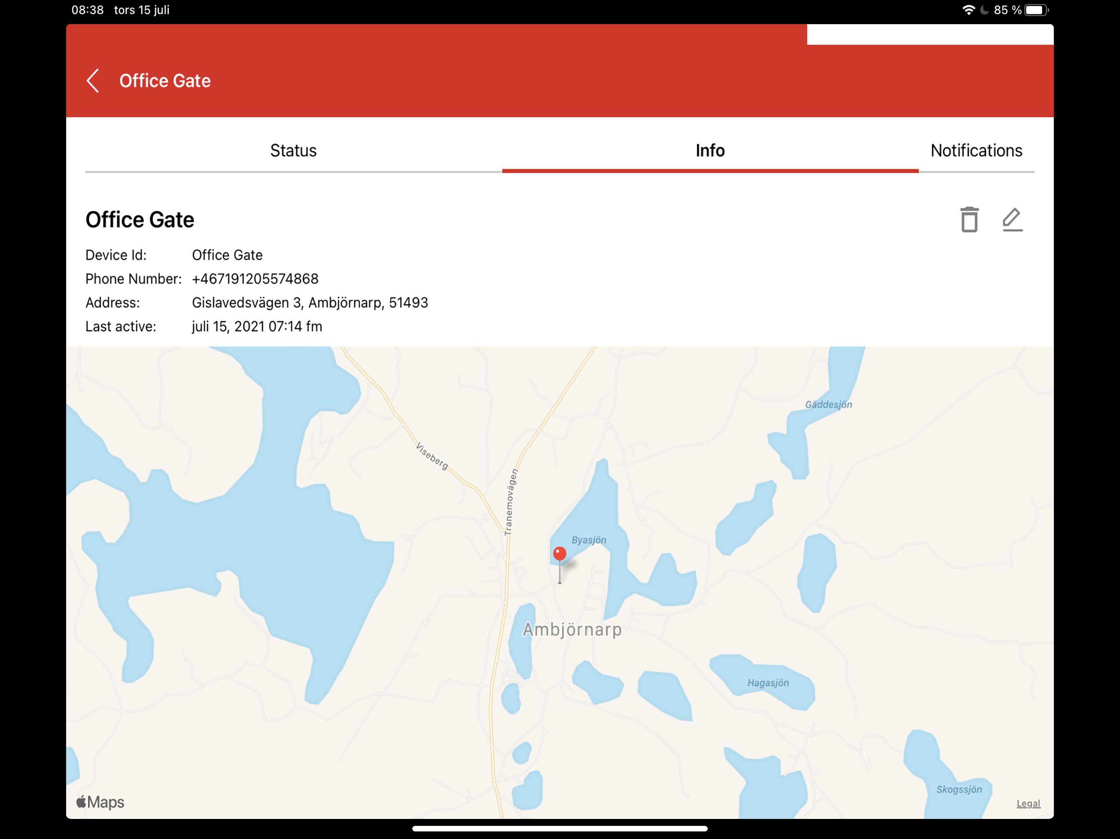Viewport: 1120px width, 839px height.
Task: Tap the home indicator bar
Action: click(560, 828)
